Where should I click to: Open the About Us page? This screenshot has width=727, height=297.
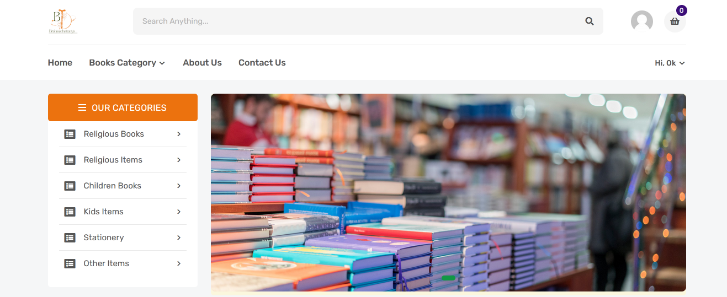point(202,63)
